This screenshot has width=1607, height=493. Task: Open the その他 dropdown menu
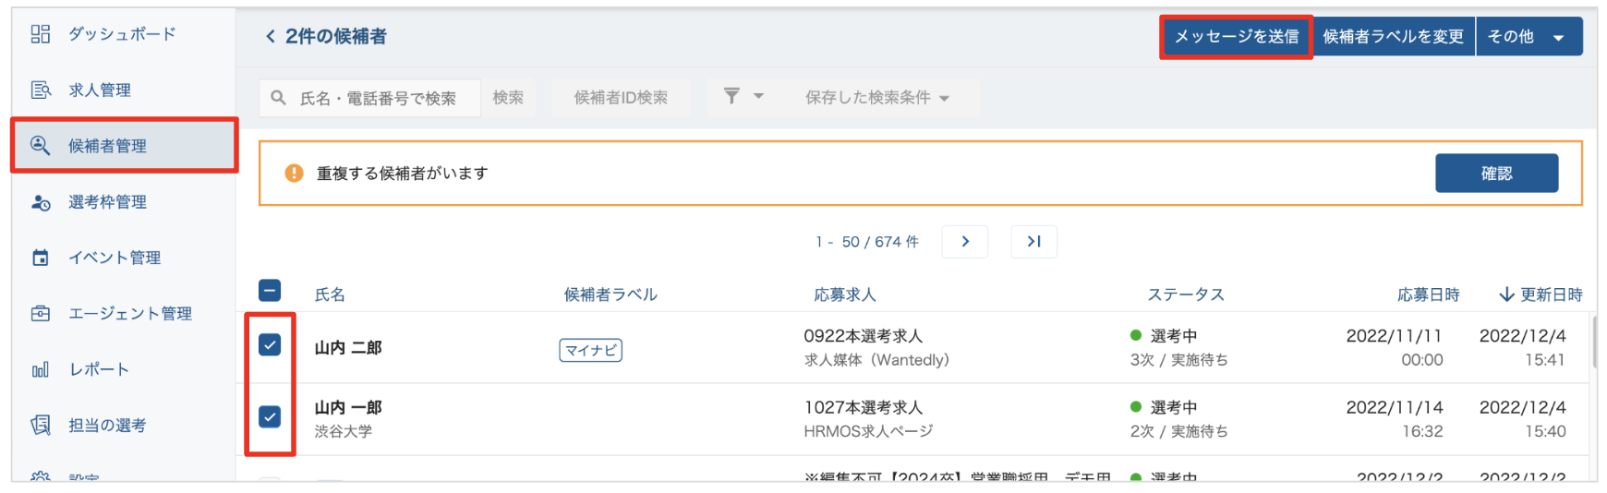(x=1528, y=37)
